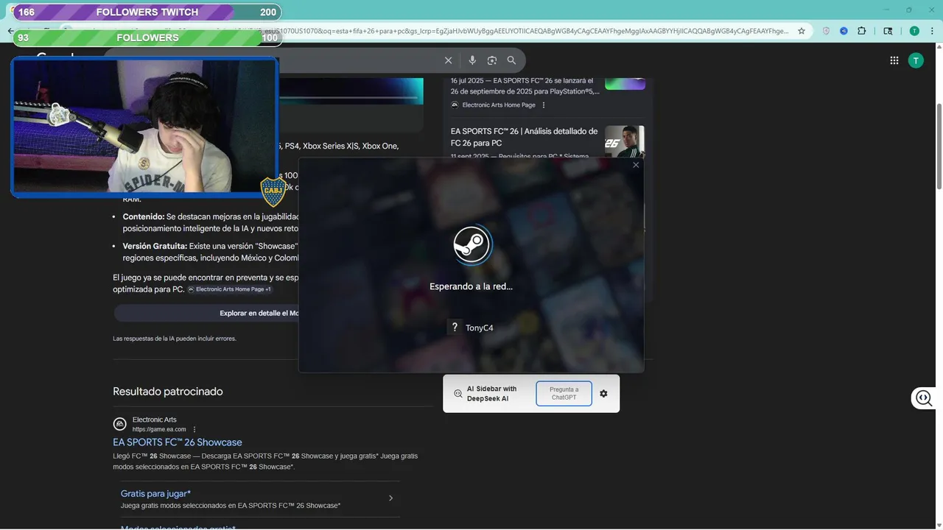Click the page vertical scrollbar
The height and width of the screenshot is (530, 943).
pyautogui.click(x=939, y=147)
